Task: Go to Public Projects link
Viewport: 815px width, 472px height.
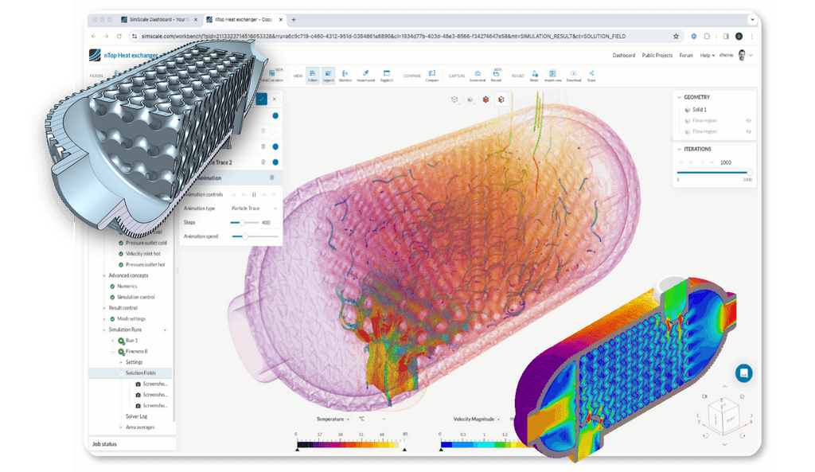Action: click(x=657, y=56)
